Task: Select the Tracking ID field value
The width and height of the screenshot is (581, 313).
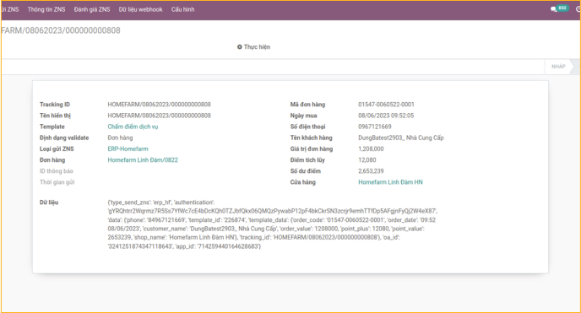Action: point(159,105)
